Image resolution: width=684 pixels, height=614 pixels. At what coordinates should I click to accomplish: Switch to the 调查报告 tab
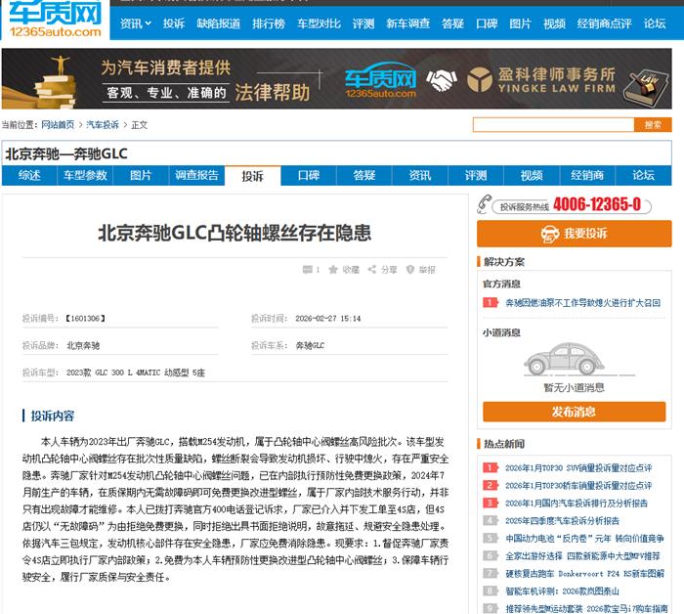pos(196,176)
